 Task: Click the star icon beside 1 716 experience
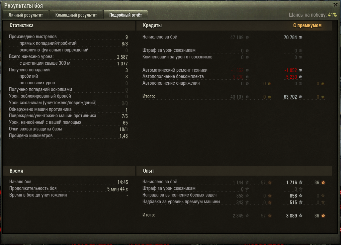(301, 182)
